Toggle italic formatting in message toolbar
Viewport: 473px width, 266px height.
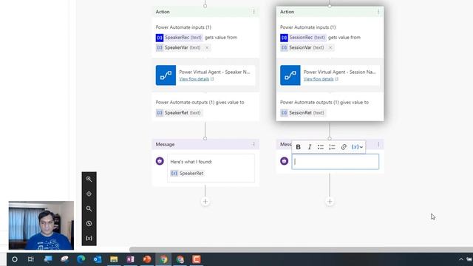point(310,147)
